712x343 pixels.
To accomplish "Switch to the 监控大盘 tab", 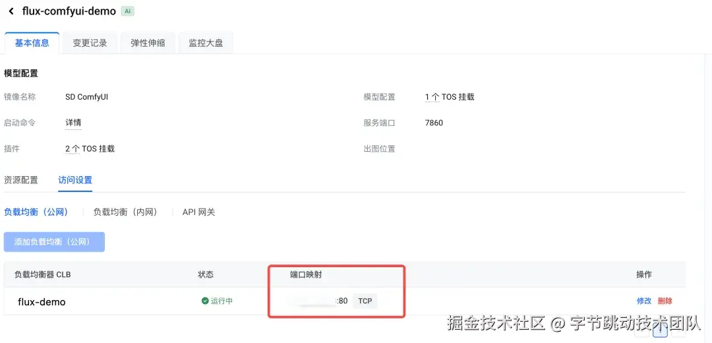I will (206, 43).
